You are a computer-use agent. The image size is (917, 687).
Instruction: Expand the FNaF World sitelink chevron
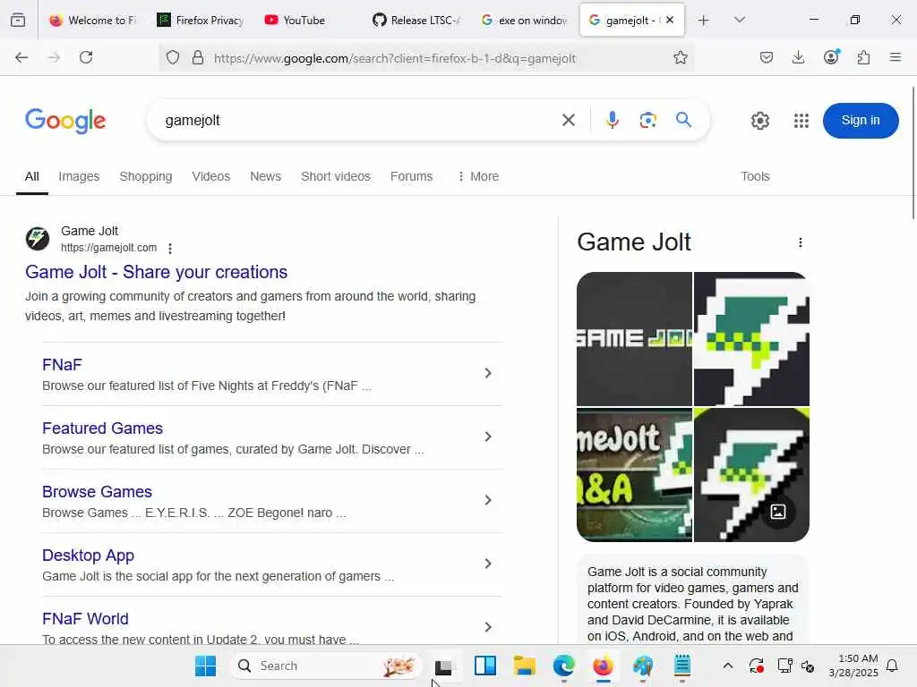488,627
